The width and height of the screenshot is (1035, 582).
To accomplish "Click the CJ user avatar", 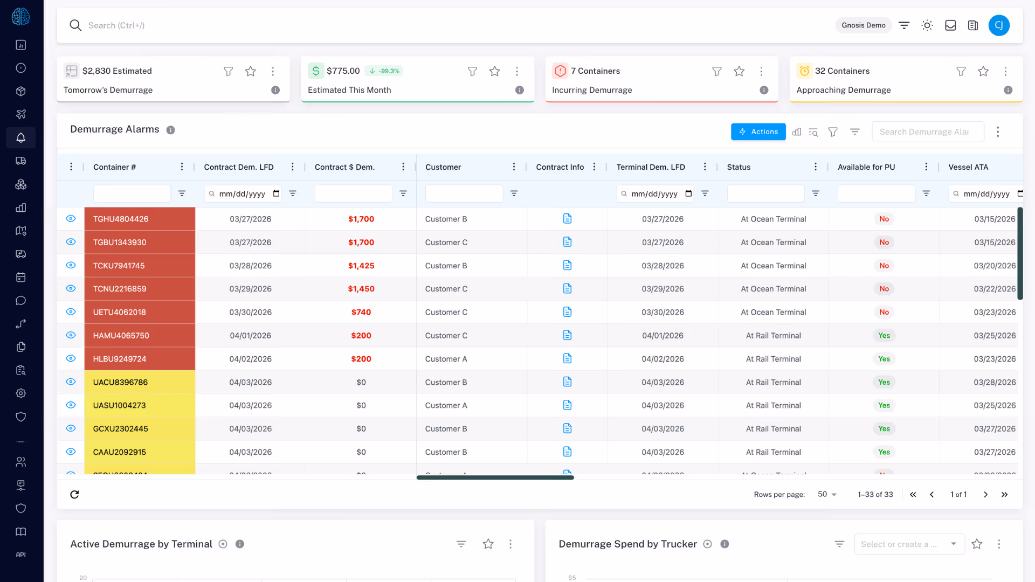I will [999, 25].
